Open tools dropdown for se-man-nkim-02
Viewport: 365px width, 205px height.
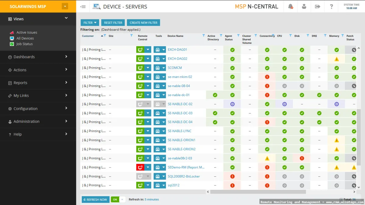164,77
